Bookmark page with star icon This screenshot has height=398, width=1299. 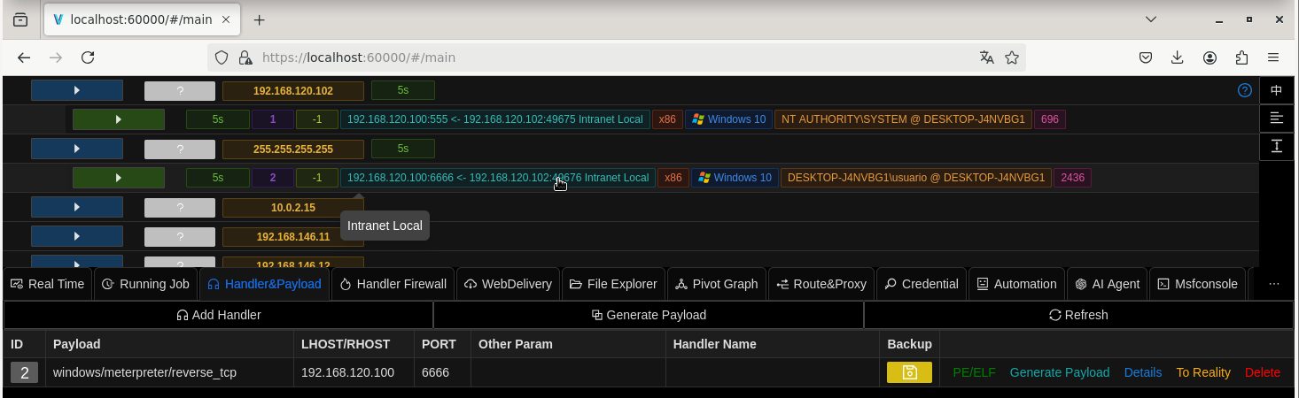1012,57
